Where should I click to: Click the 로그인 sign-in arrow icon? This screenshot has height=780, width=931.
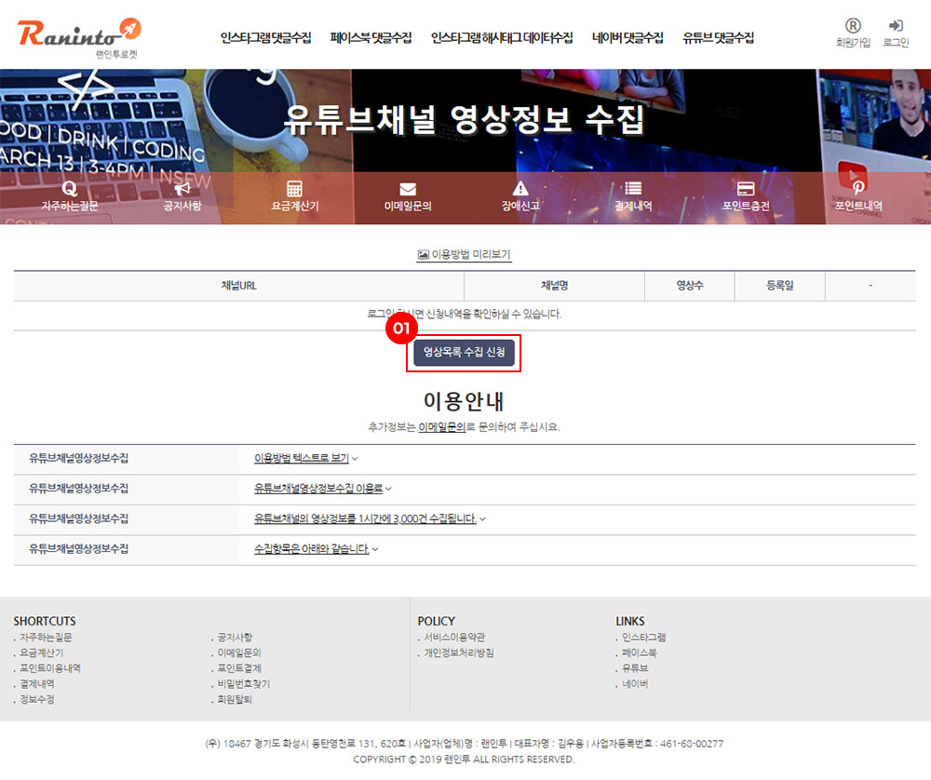[x=896, y=25]
